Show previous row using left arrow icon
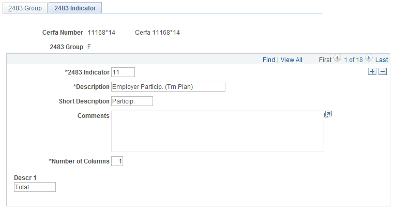The height and width of the screenshot is (210, 395). pos(337,58)
